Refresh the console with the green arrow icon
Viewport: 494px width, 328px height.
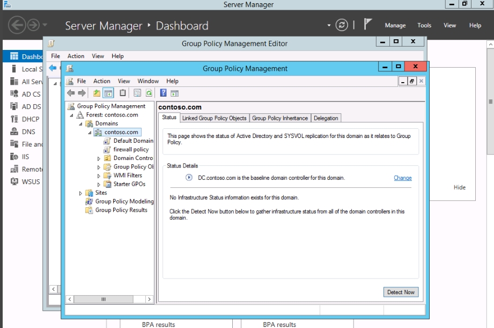(149, 93)
